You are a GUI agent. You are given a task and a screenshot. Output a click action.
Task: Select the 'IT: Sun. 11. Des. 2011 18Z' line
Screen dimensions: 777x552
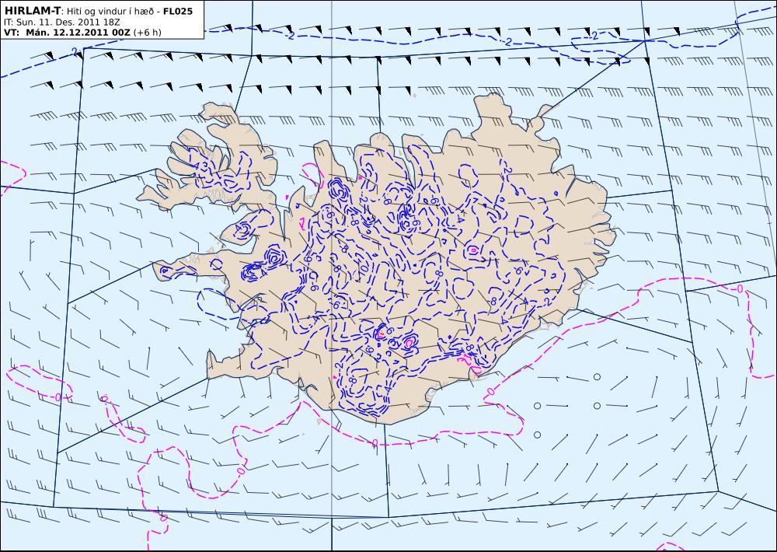pyautogui.click(x=62, y=22)
